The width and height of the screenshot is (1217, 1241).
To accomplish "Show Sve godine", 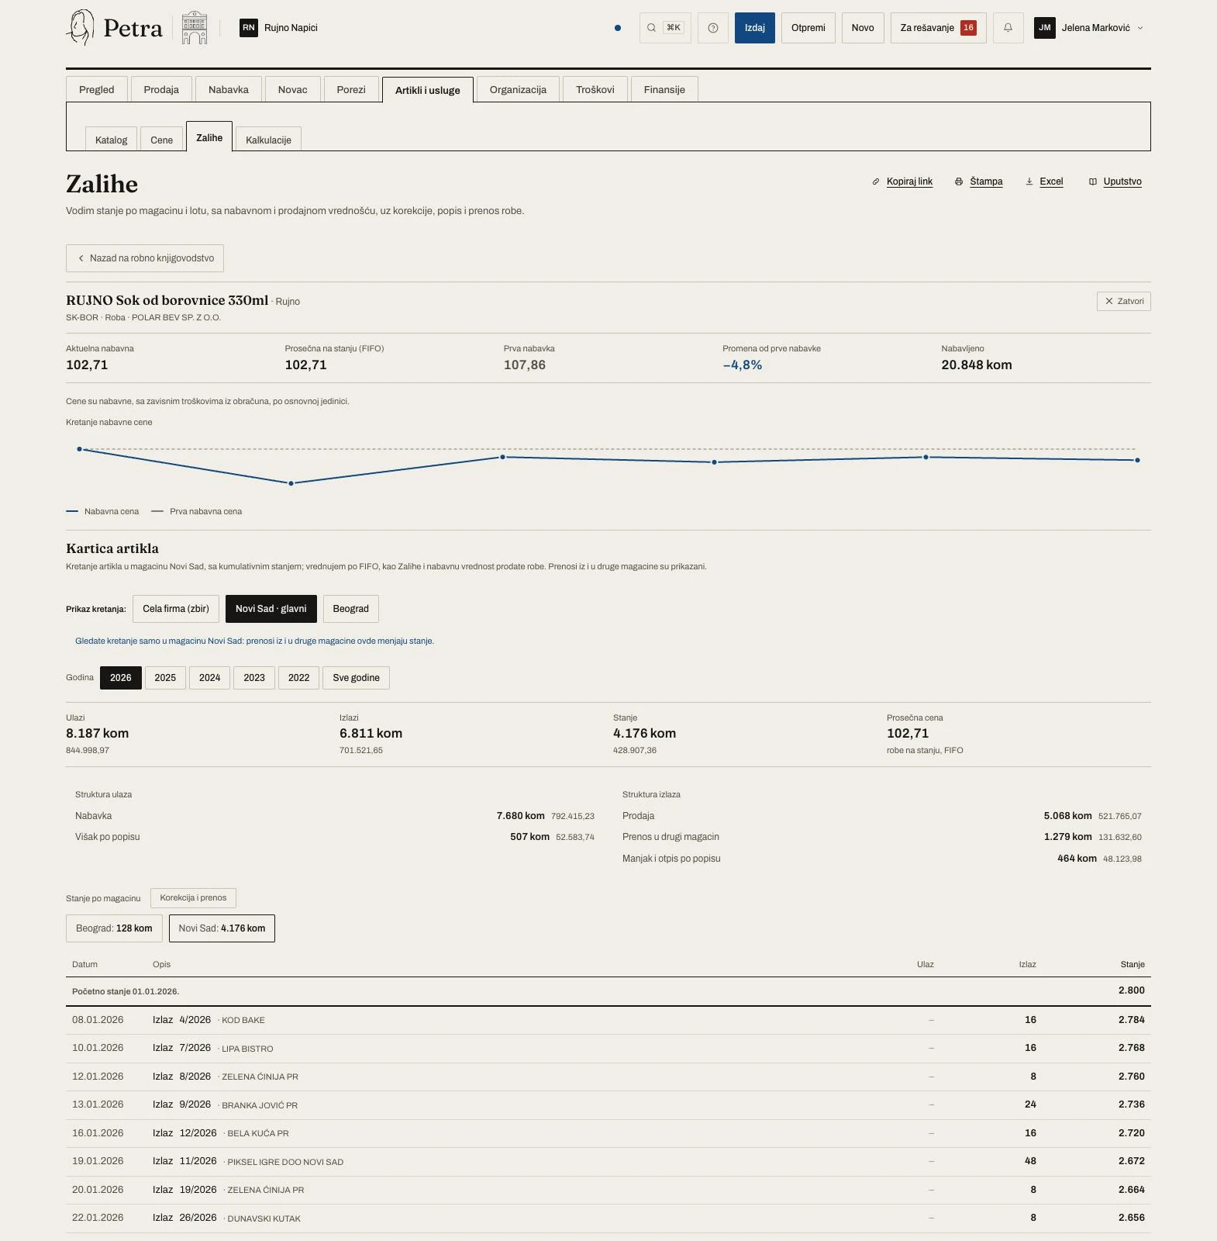I will (357, 678).
